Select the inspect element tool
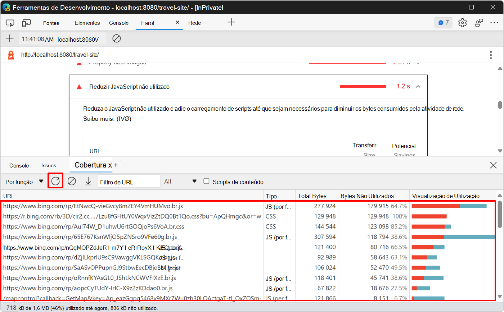This screenshot has height=312, width=504. tap(10, 22)
